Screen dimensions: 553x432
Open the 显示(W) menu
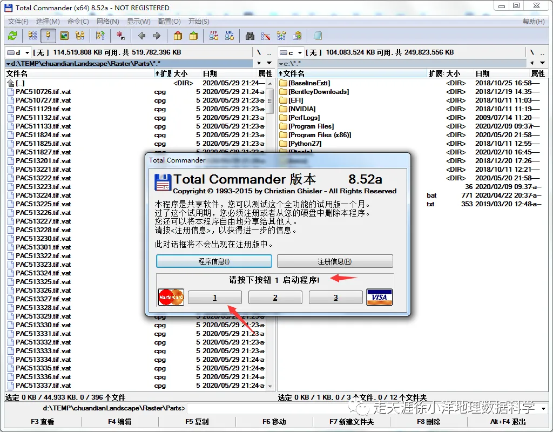pos(139,22)
